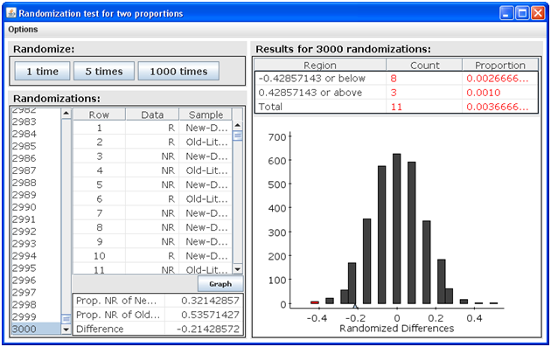Select randomization 2996 in the list
551x347 pixels.
pos(36,280)
